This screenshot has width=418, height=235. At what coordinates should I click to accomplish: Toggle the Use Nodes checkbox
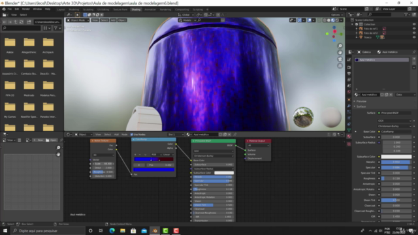click(x=132, y=134)
